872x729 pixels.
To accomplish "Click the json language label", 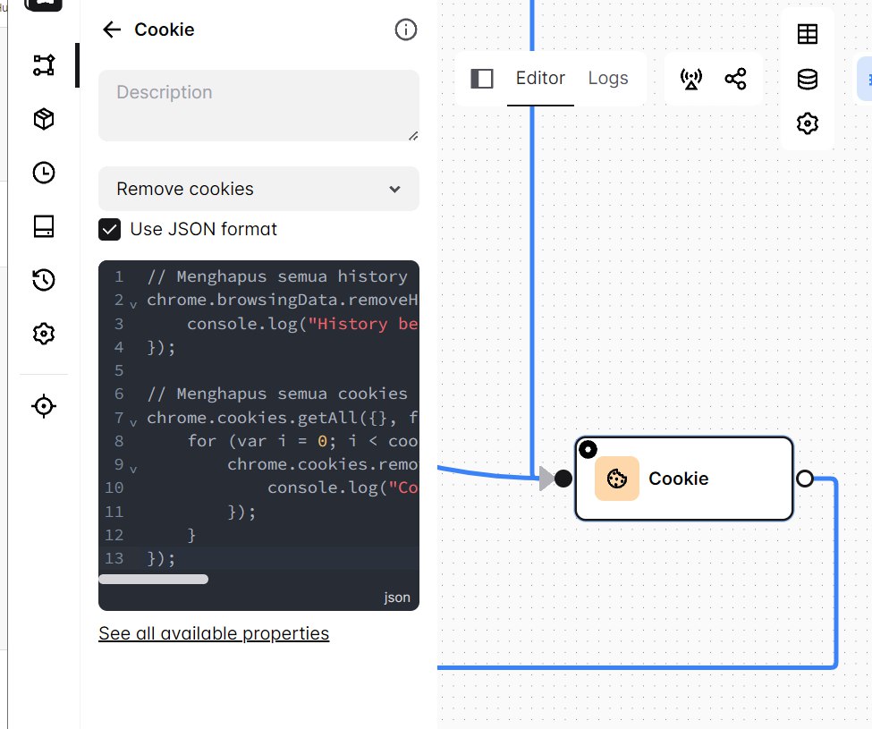I will (x=396, y=598).
